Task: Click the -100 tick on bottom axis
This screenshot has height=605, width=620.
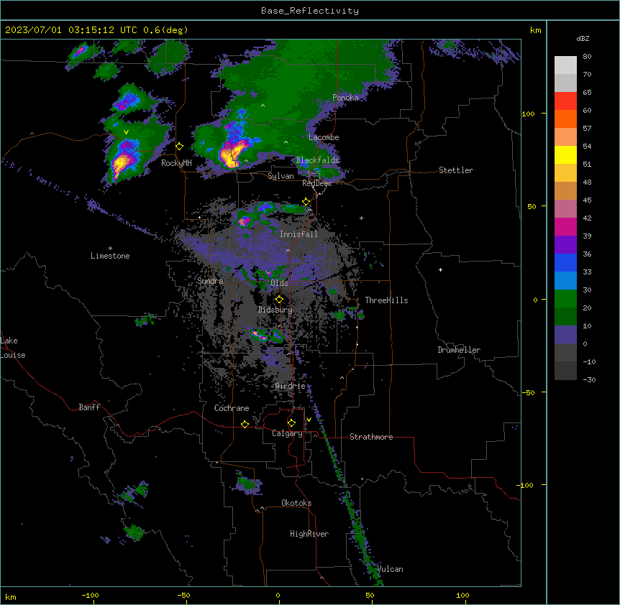Action: 90,595
